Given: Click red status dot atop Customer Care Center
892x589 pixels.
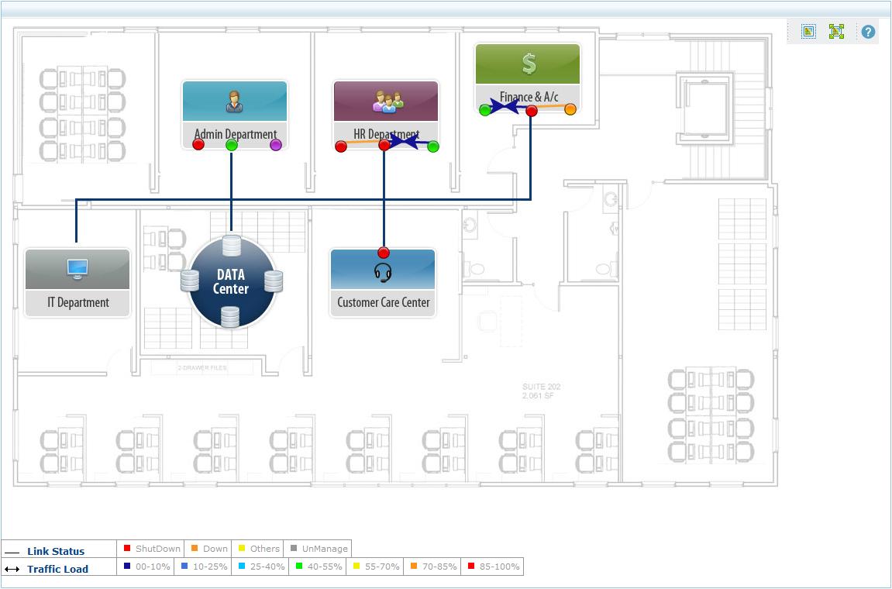Looking at the screenshot, I should pos(384,253).
